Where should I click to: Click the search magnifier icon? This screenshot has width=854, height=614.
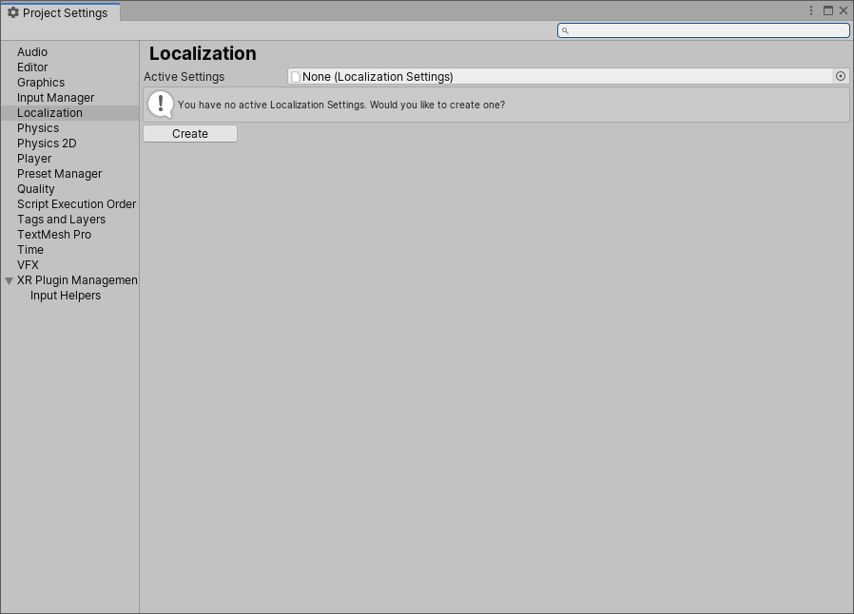(x=565, y=30)
